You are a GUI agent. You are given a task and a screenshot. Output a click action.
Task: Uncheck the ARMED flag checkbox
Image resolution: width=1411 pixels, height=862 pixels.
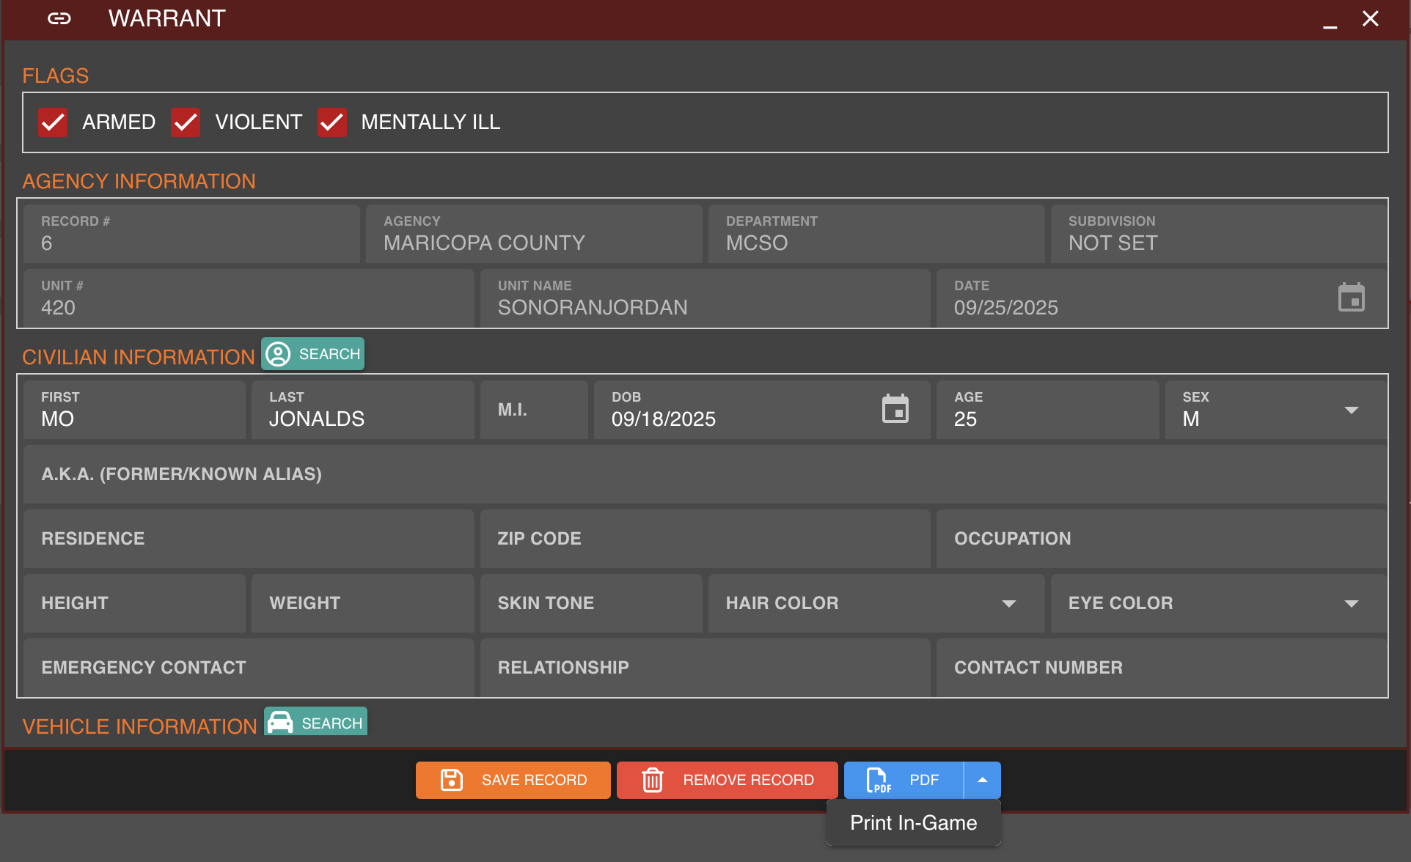coord(53,122)
